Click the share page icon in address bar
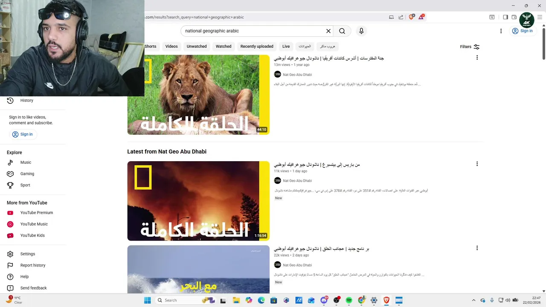 pos(401,17)
